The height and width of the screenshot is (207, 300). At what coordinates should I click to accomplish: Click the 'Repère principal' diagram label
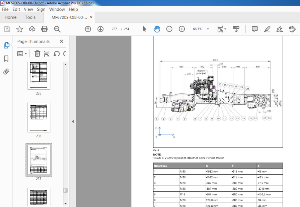[x=201, y=72]
